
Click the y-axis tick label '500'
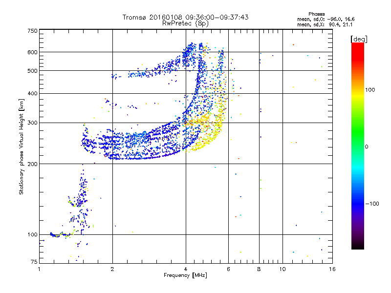(x=32, y=71)
